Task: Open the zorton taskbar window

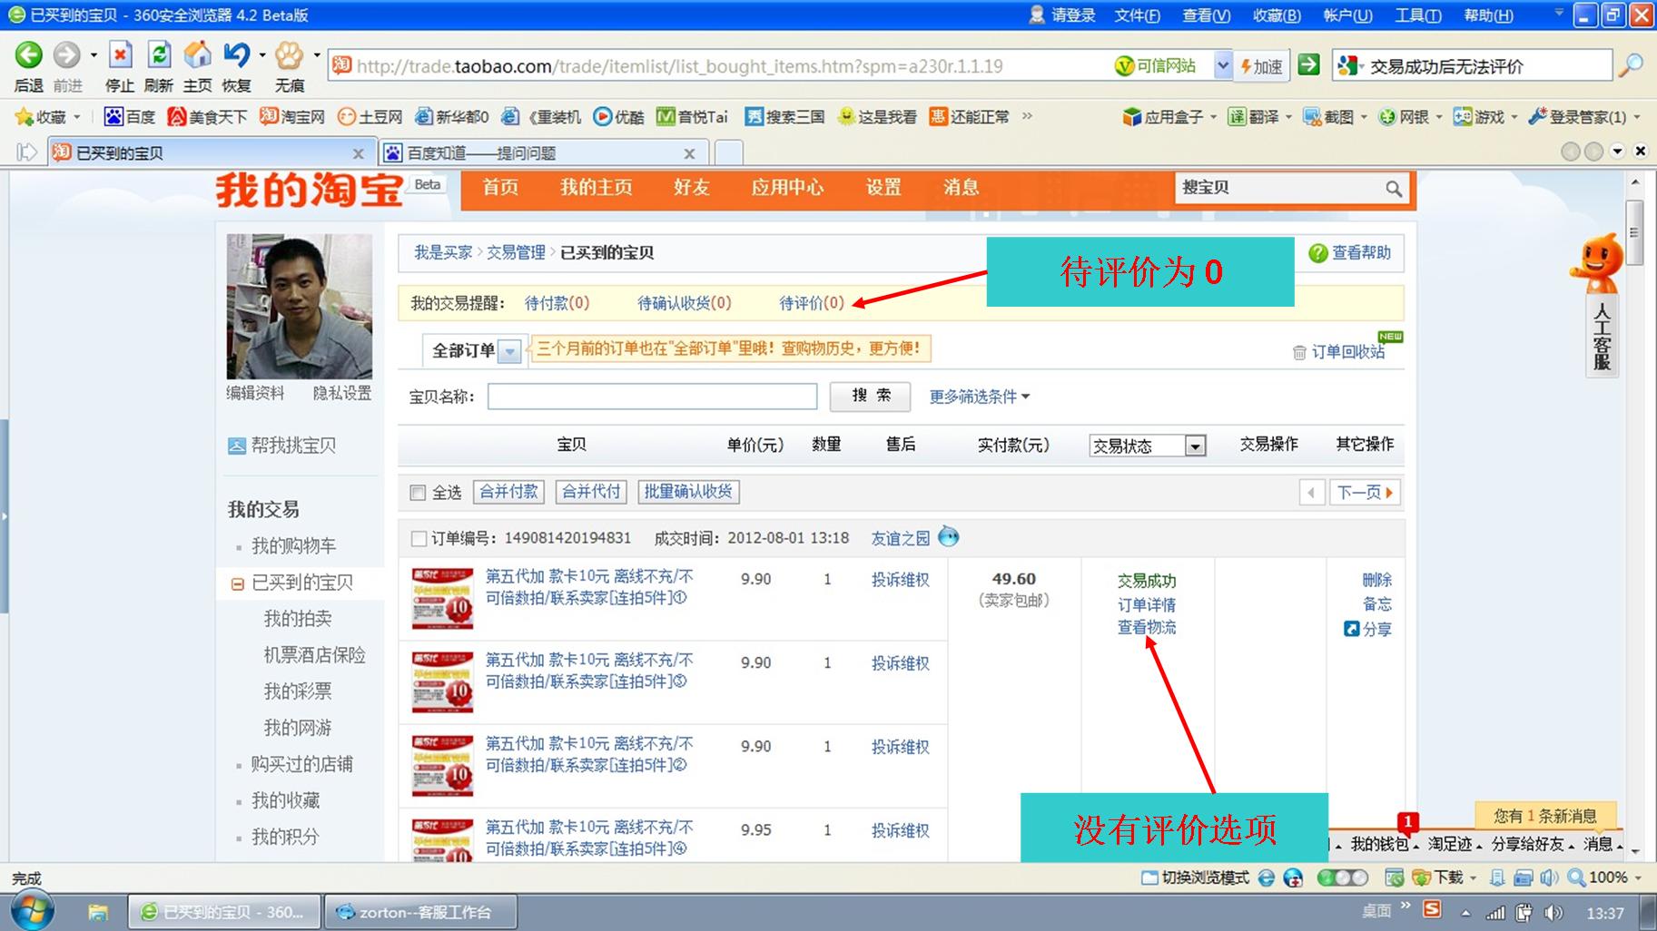Action: pos(421,912)
